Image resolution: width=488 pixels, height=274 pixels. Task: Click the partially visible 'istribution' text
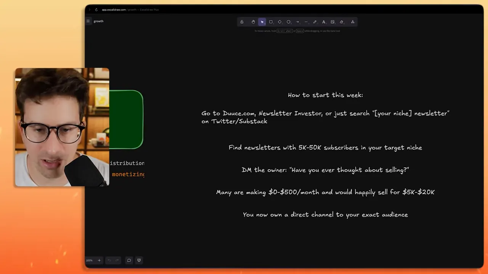[127, 163]
